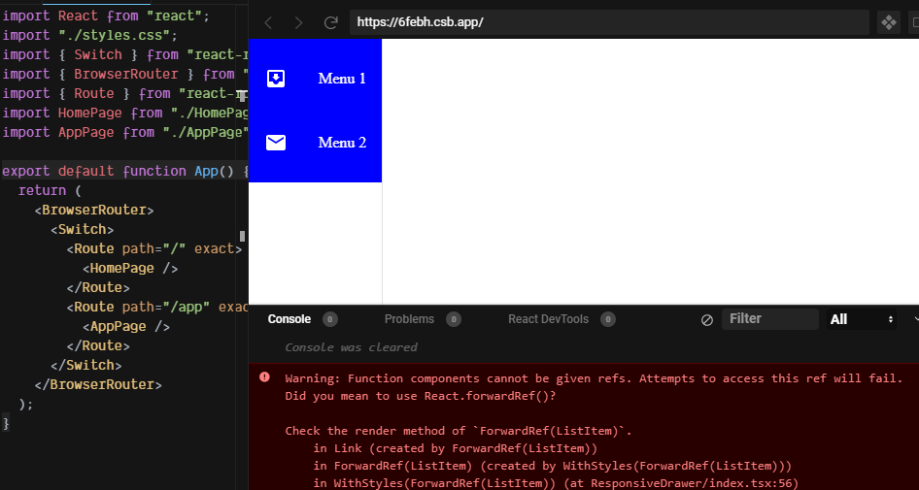Click the closing </Switch> tag in code
The height and width of the screenshot is (490, 919).
86,365
